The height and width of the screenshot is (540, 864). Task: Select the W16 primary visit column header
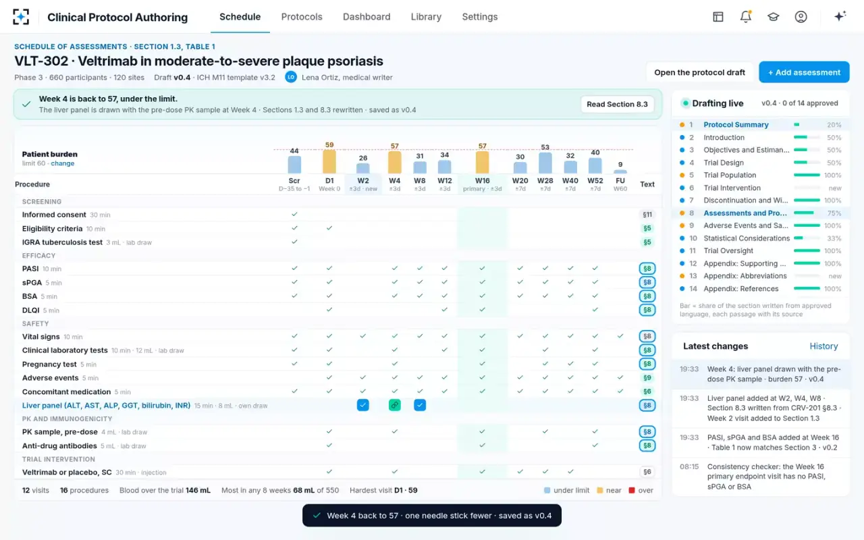pos(482,184)
